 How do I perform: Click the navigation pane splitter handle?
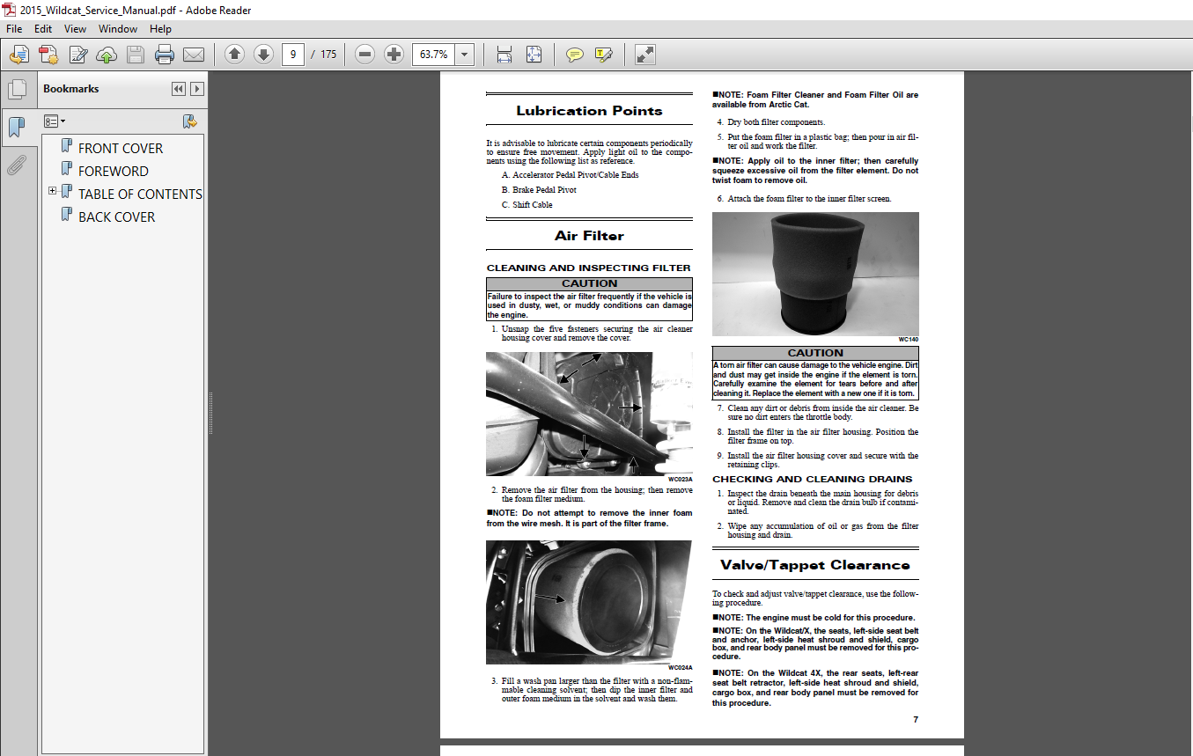[x=210, y=413]
